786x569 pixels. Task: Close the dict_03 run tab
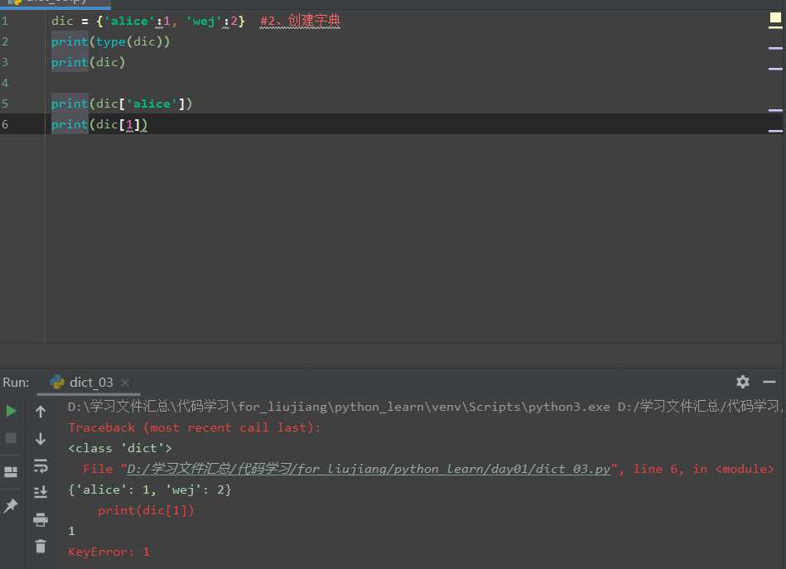[125, 383]
